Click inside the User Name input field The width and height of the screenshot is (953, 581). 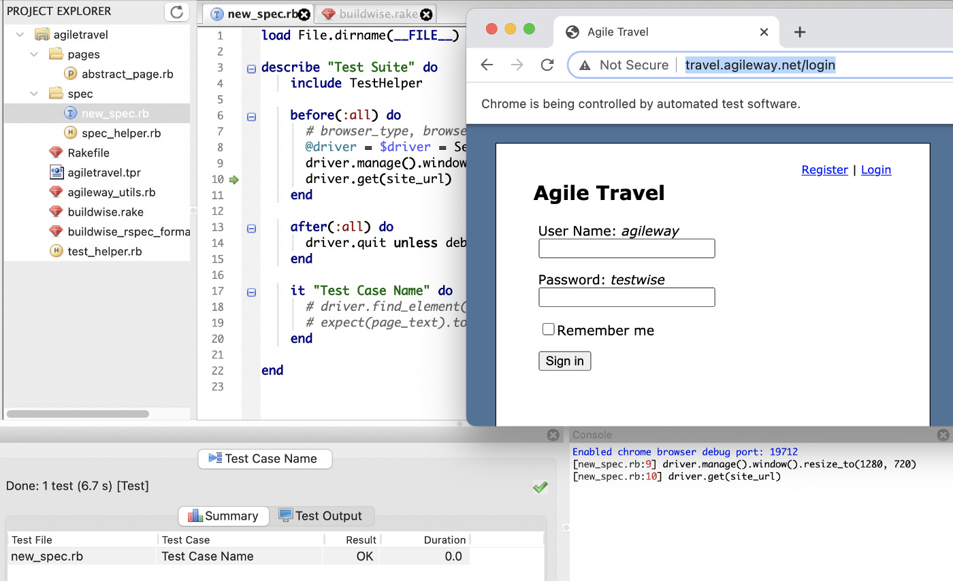[x=626, y=248]
